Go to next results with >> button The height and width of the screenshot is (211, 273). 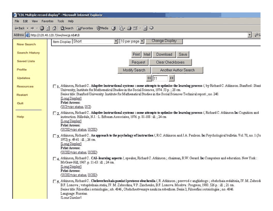(172, 78)
